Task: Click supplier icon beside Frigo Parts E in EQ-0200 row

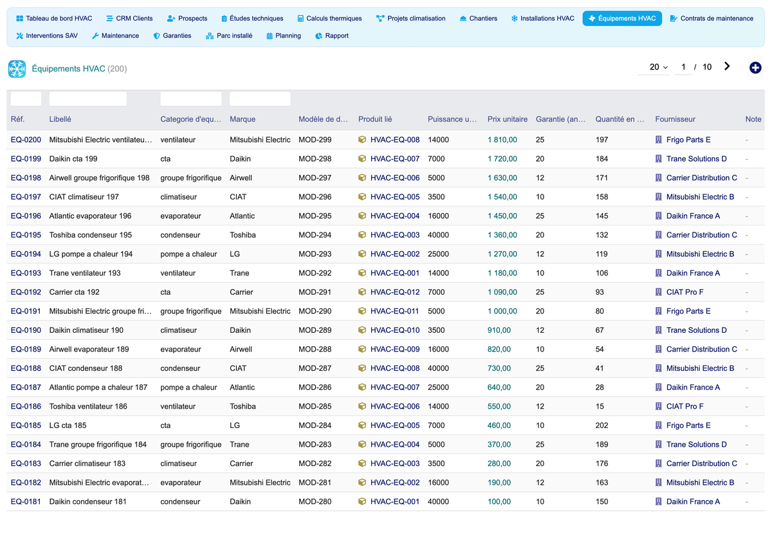Action: click(x=659, y=140)
